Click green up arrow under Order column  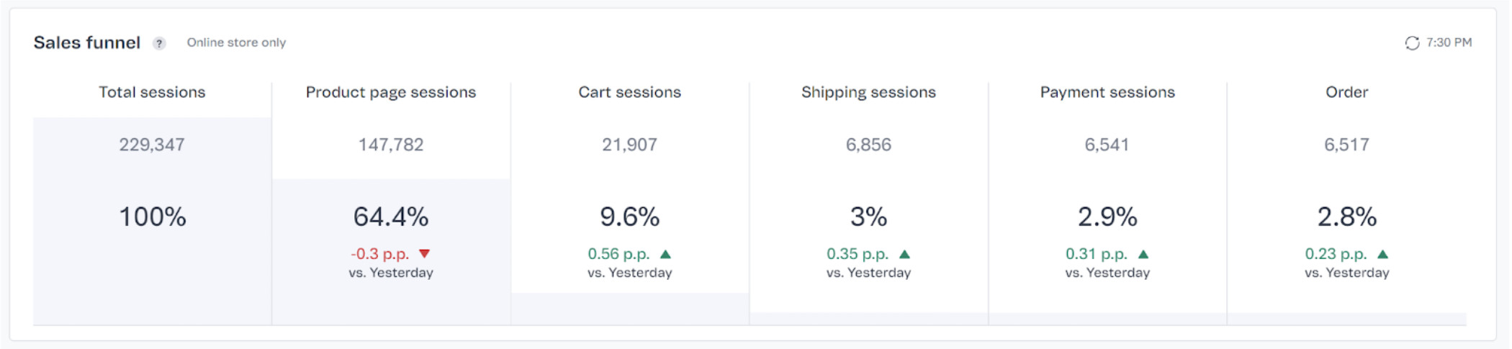click(1382, 254)
